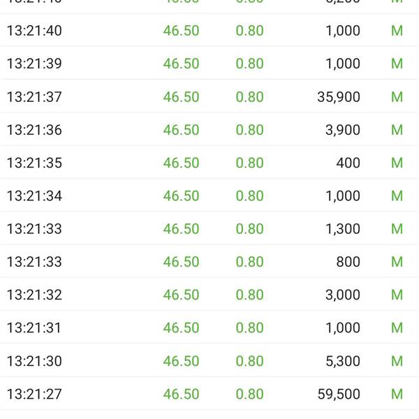Viewport: 419px width, 419px height.
Task: Click the M marker in the 13:21:30 row
Action: [397, 361]
